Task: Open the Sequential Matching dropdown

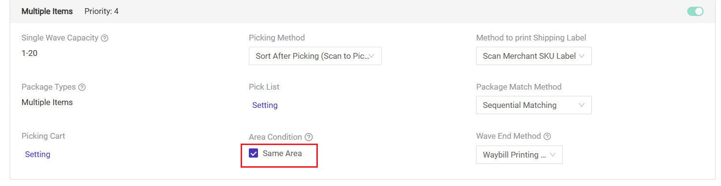Action: coord(533,105)
